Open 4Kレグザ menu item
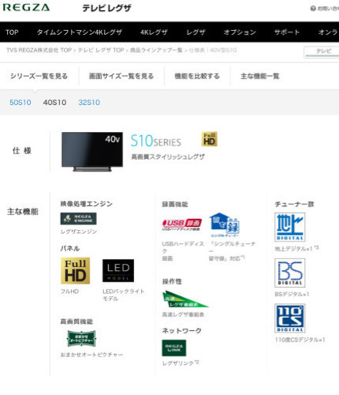The height and width of the screenshot is (395, 339). click(153, 32)
